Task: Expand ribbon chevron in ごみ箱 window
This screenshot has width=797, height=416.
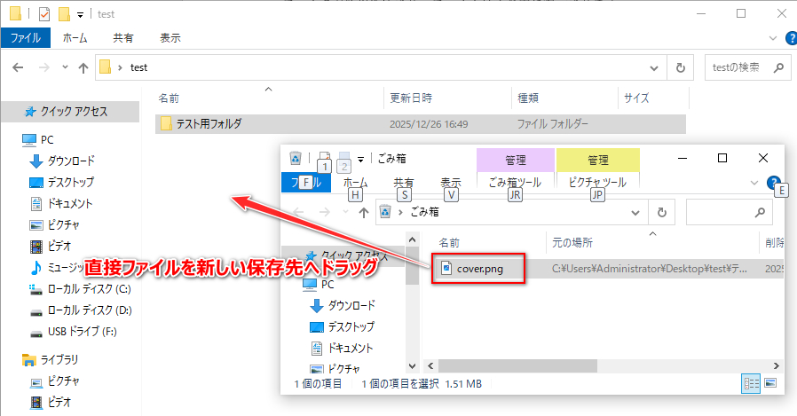Action: coord(754,183)
